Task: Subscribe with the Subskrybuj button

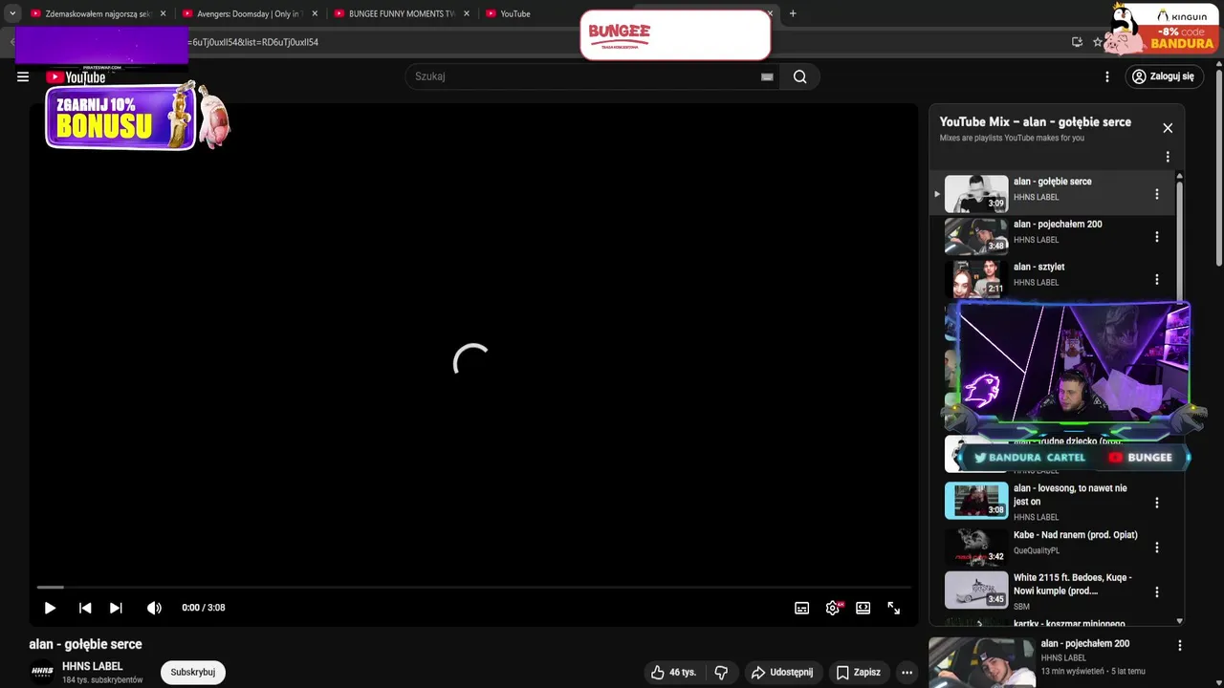Action: 192,673
